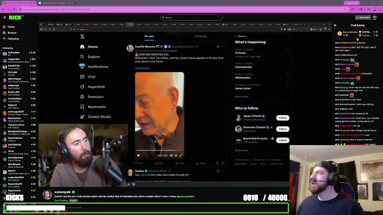Click Grok icon on Camille Moscow post
The image size is (383, 215).
coord(218,47)
